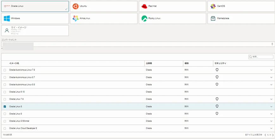Viewport: 275px width, 139px height.
Task: Check the Oracle Linux Cloud Developer 8 checkbox
Action: (x=5, y=128)
